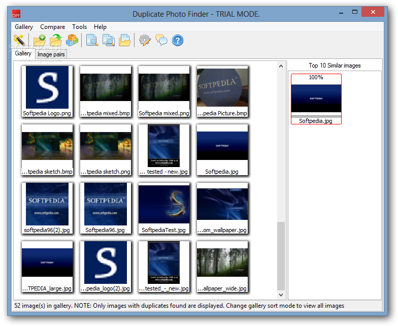
Task: Select the tpedia mixed.bmp thumbnail
Action: point(106,91)
